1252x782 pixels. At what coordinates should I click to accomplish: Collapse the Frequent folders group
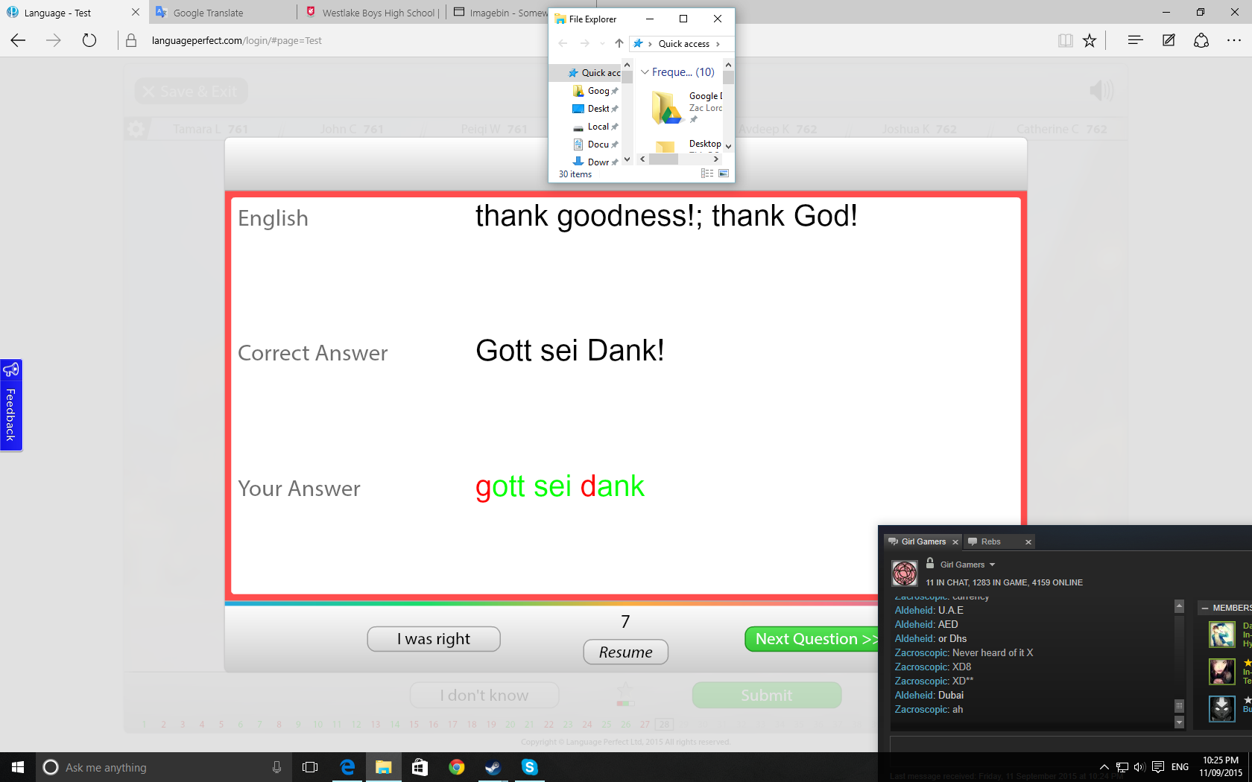(645, 72)
